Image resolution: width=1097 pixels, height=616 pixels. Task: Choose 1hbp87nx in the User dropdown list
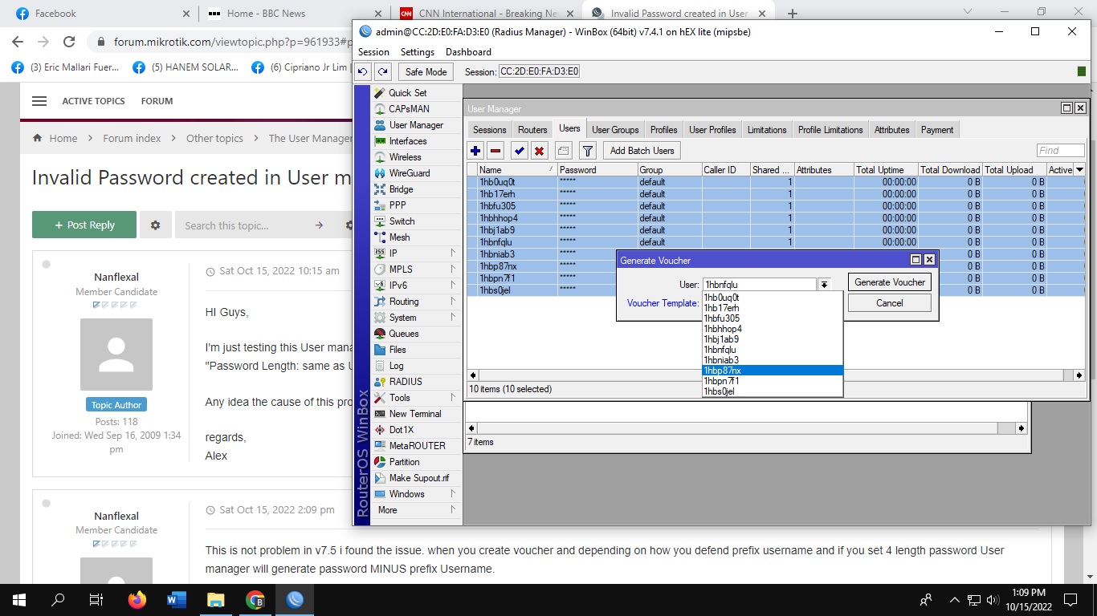point(773,371)
